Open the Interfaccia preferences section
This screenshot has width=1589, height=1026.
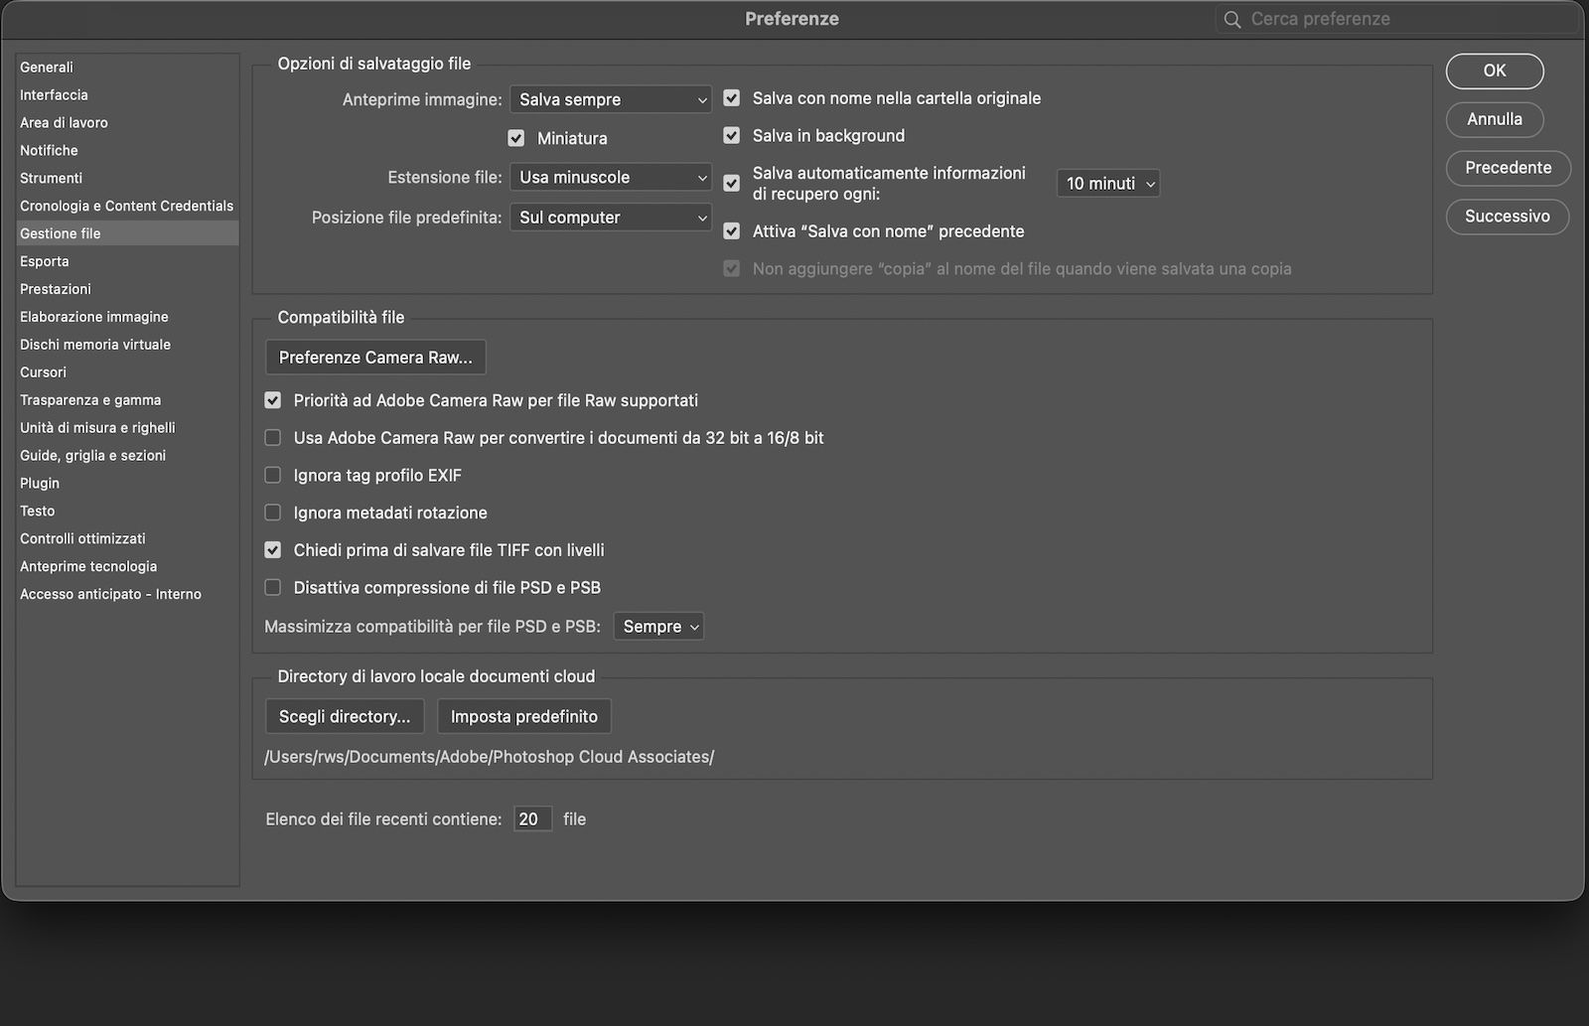pos(54,94)
